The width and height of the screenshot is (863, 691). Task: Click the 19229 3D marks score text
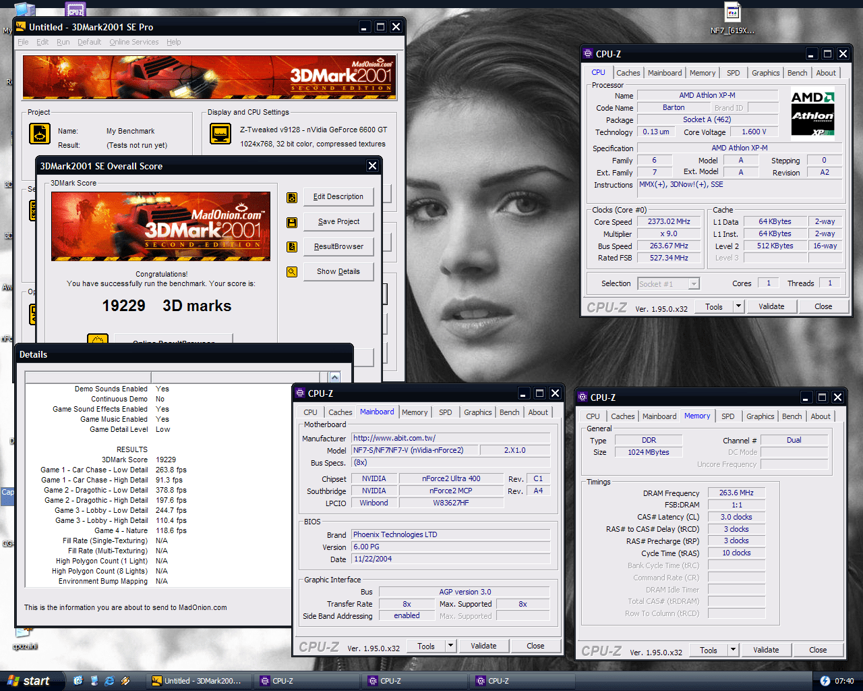tap(167, 306)
